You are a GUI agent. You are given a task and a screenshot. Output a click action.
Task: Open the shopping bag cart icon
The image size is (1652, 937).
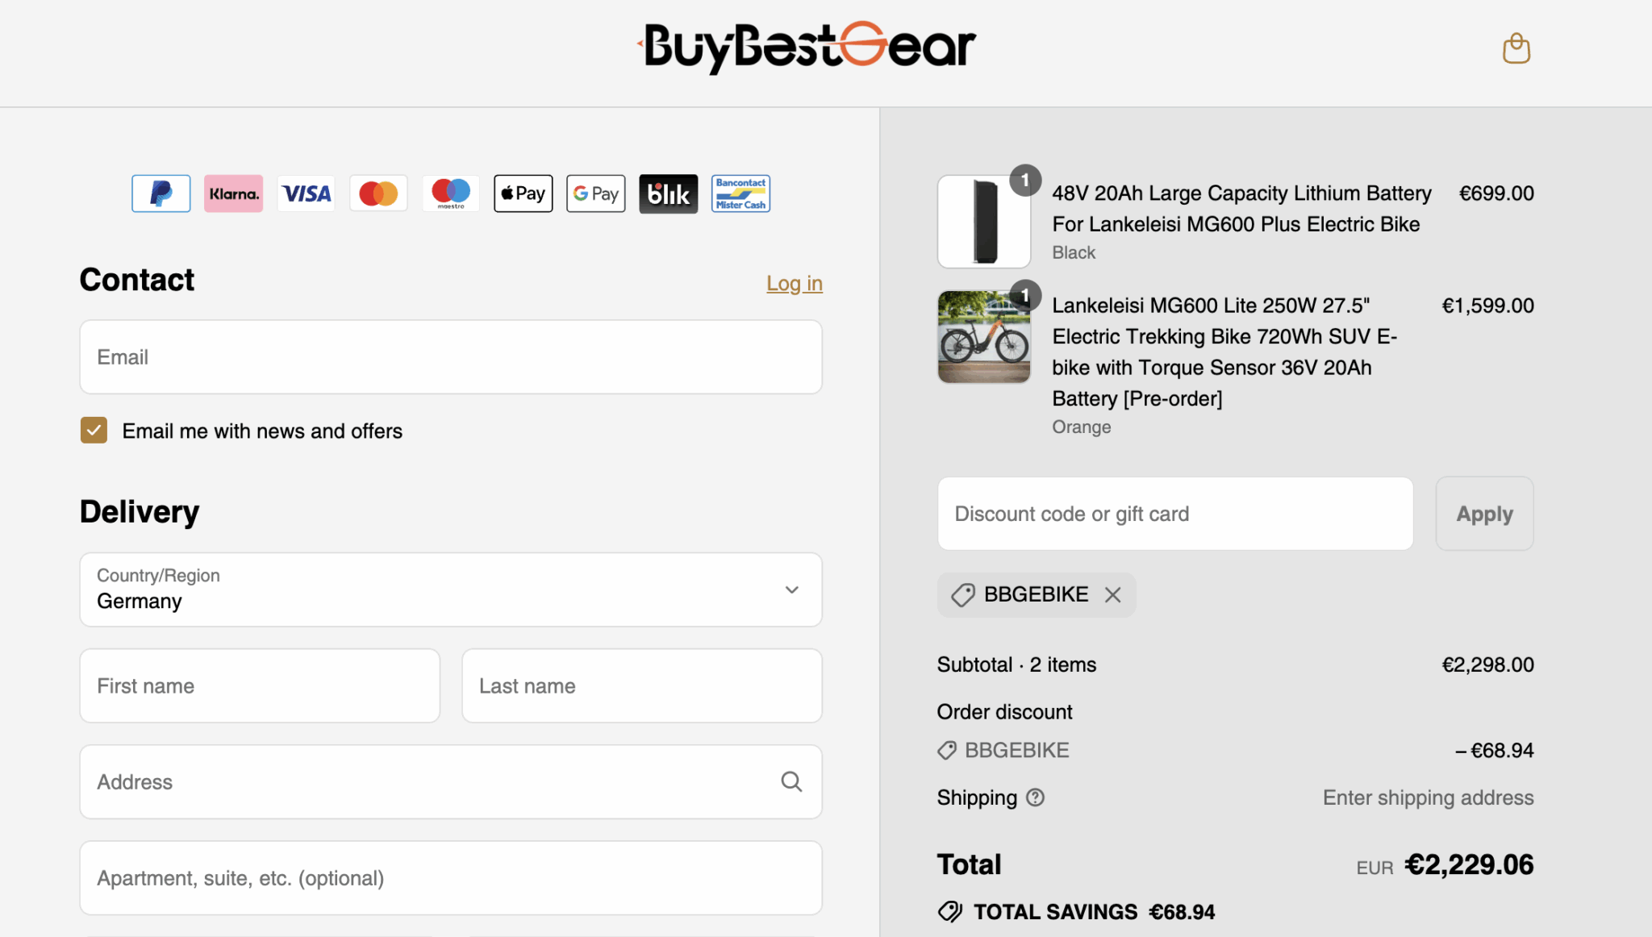point(1516,48)
